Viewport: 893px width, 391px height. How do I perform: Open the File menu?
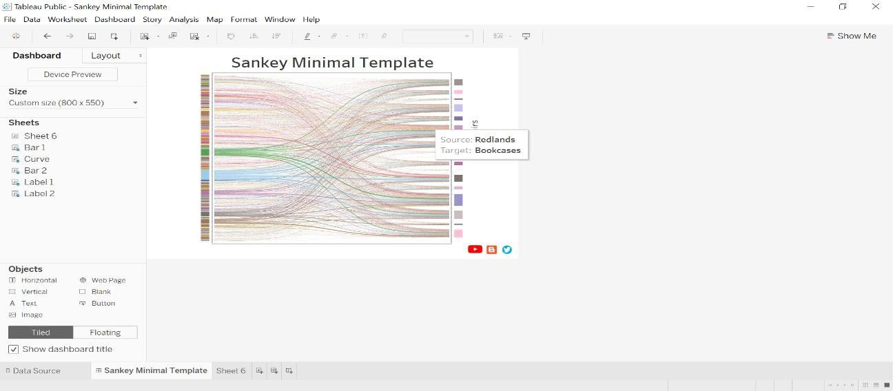click(x=10, y=19)
